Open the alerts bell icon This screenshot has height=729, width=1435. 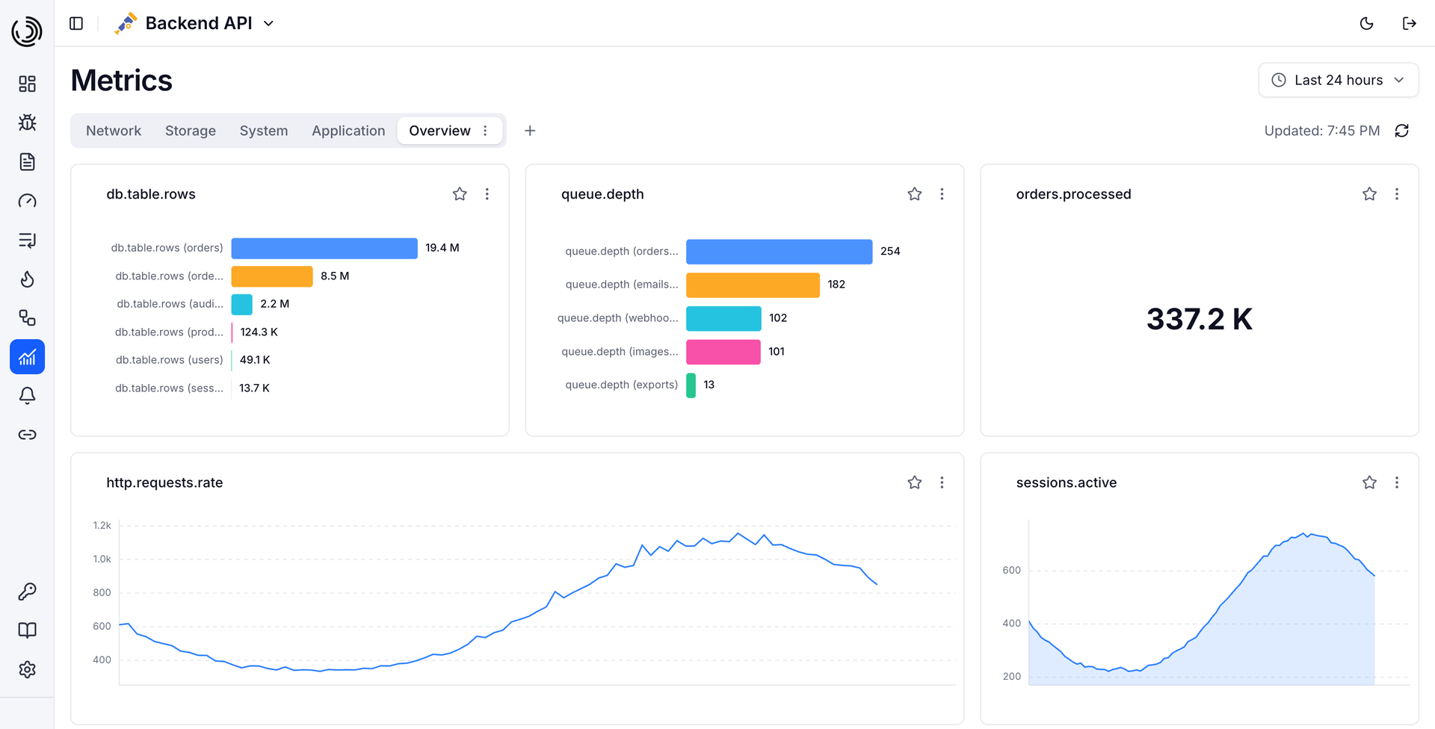pyautogui.click(x=27, y=396)
